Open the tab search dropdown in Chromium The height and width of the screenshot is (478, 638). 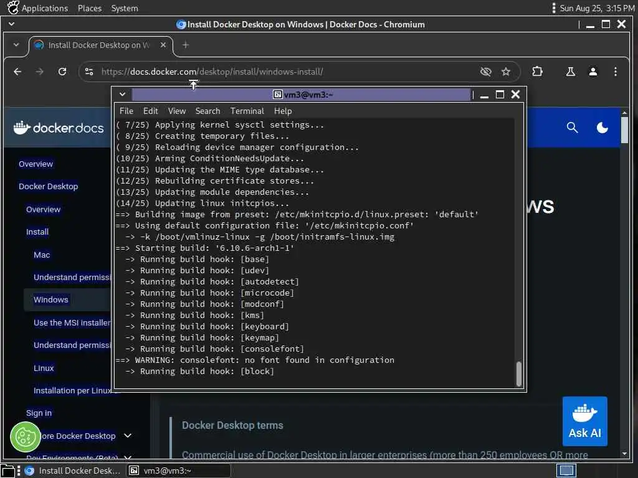(16, 45)
